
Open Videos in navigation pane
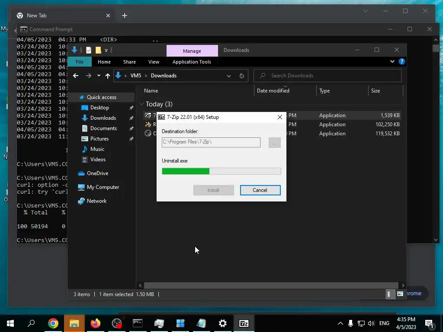(x=98, y=160)
